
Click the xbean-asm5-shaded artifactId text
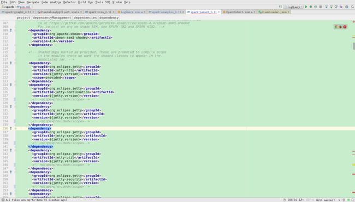[x=72, y=38]
